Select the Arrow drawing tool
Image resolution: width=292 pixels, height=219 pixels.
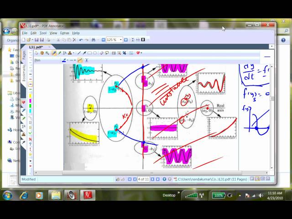(84, 53)
